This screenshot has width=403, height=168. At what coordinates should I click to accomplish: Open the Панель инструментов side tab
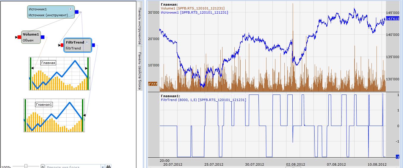[x=139, y=24]
